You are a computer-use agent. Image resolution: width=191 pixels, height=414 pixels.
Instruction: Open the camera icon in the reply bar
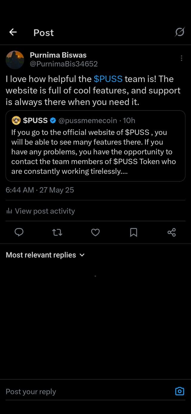pos(180,391)
